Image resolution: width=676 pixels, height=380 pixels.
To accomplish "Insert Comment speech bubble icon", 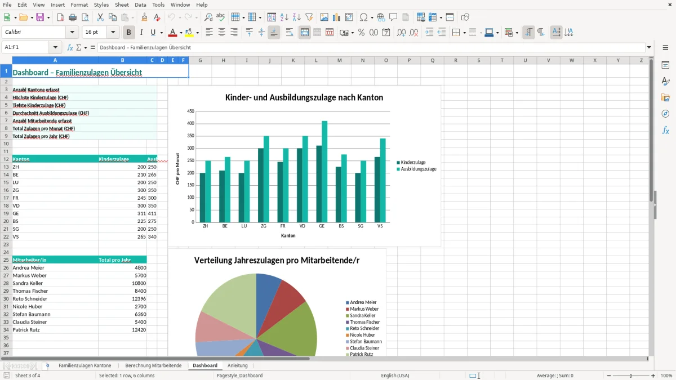I will click(393, 17).
